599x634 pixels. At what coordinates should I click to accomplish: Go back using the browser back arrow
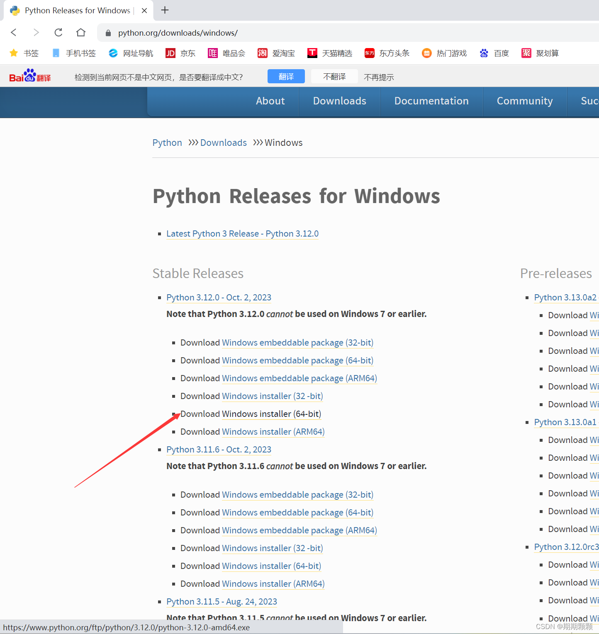[x=14, y=32]
